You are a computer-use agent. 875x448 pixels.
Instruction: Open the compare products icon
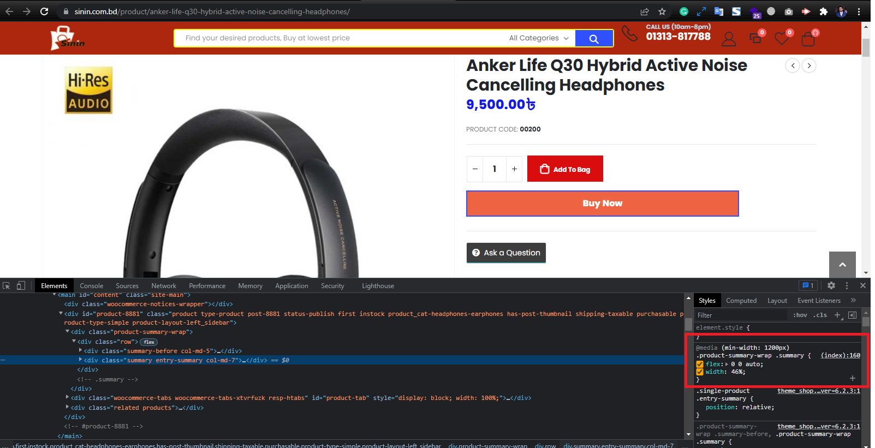755,38
